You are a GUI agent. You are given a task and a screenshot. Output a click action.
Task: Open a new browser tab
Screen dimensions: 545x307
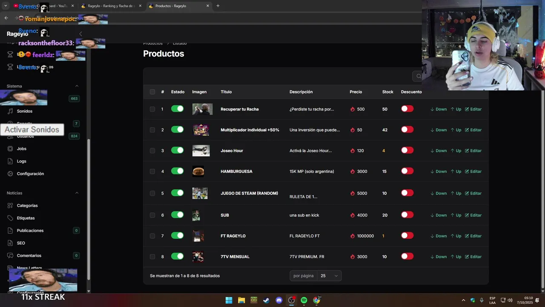tap(218, 6)
